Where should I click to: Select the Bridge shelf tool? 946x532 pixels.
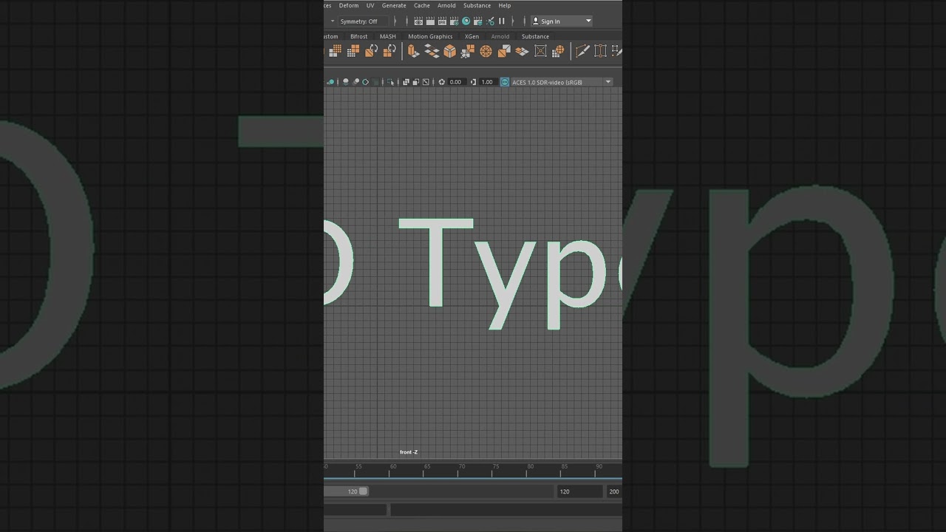point(432,51)
